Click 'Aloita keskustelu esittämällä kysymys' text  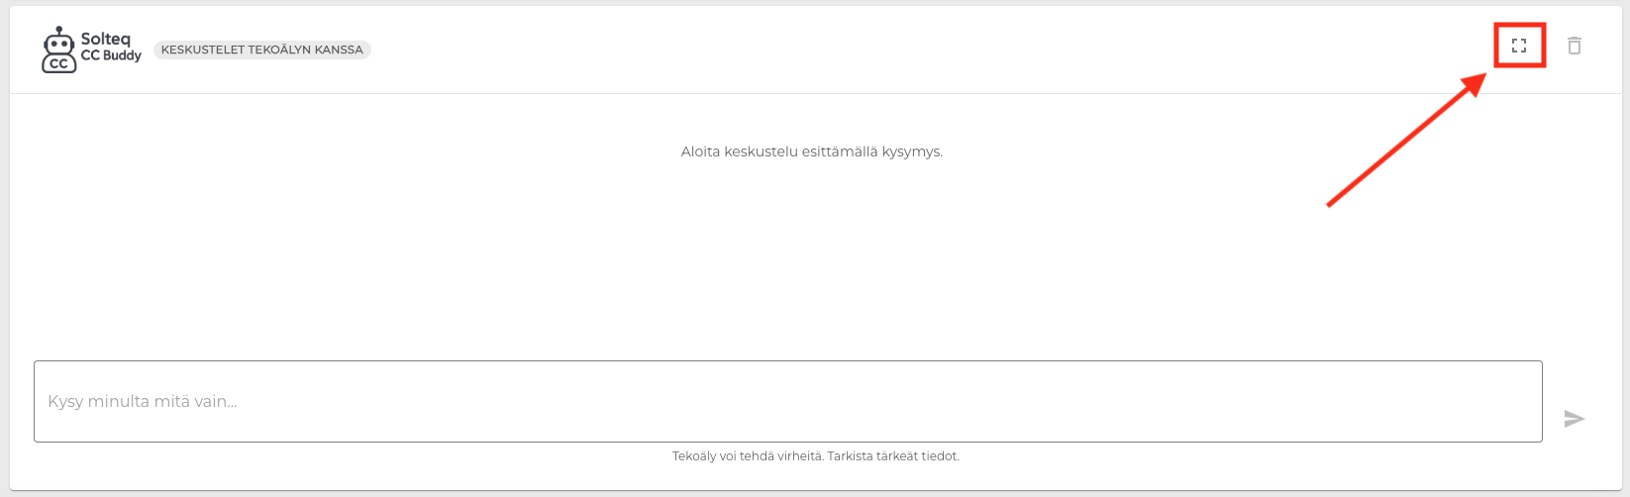[x=812, y=151]
